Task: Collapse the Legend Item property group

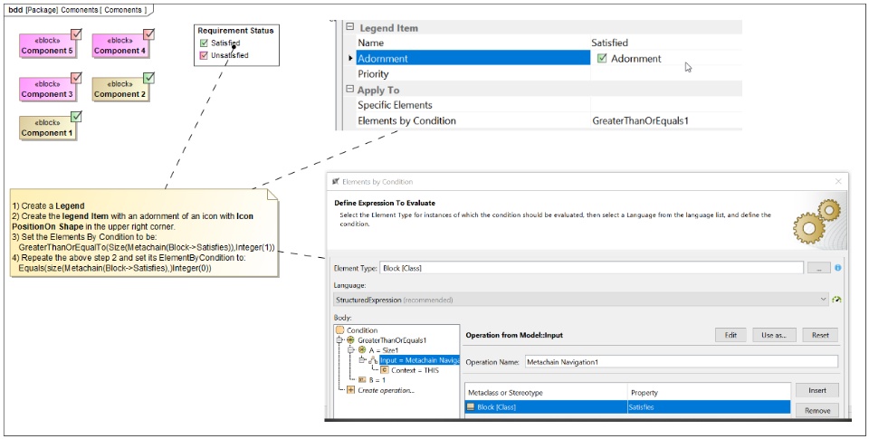Action: (x=349, y=28)
